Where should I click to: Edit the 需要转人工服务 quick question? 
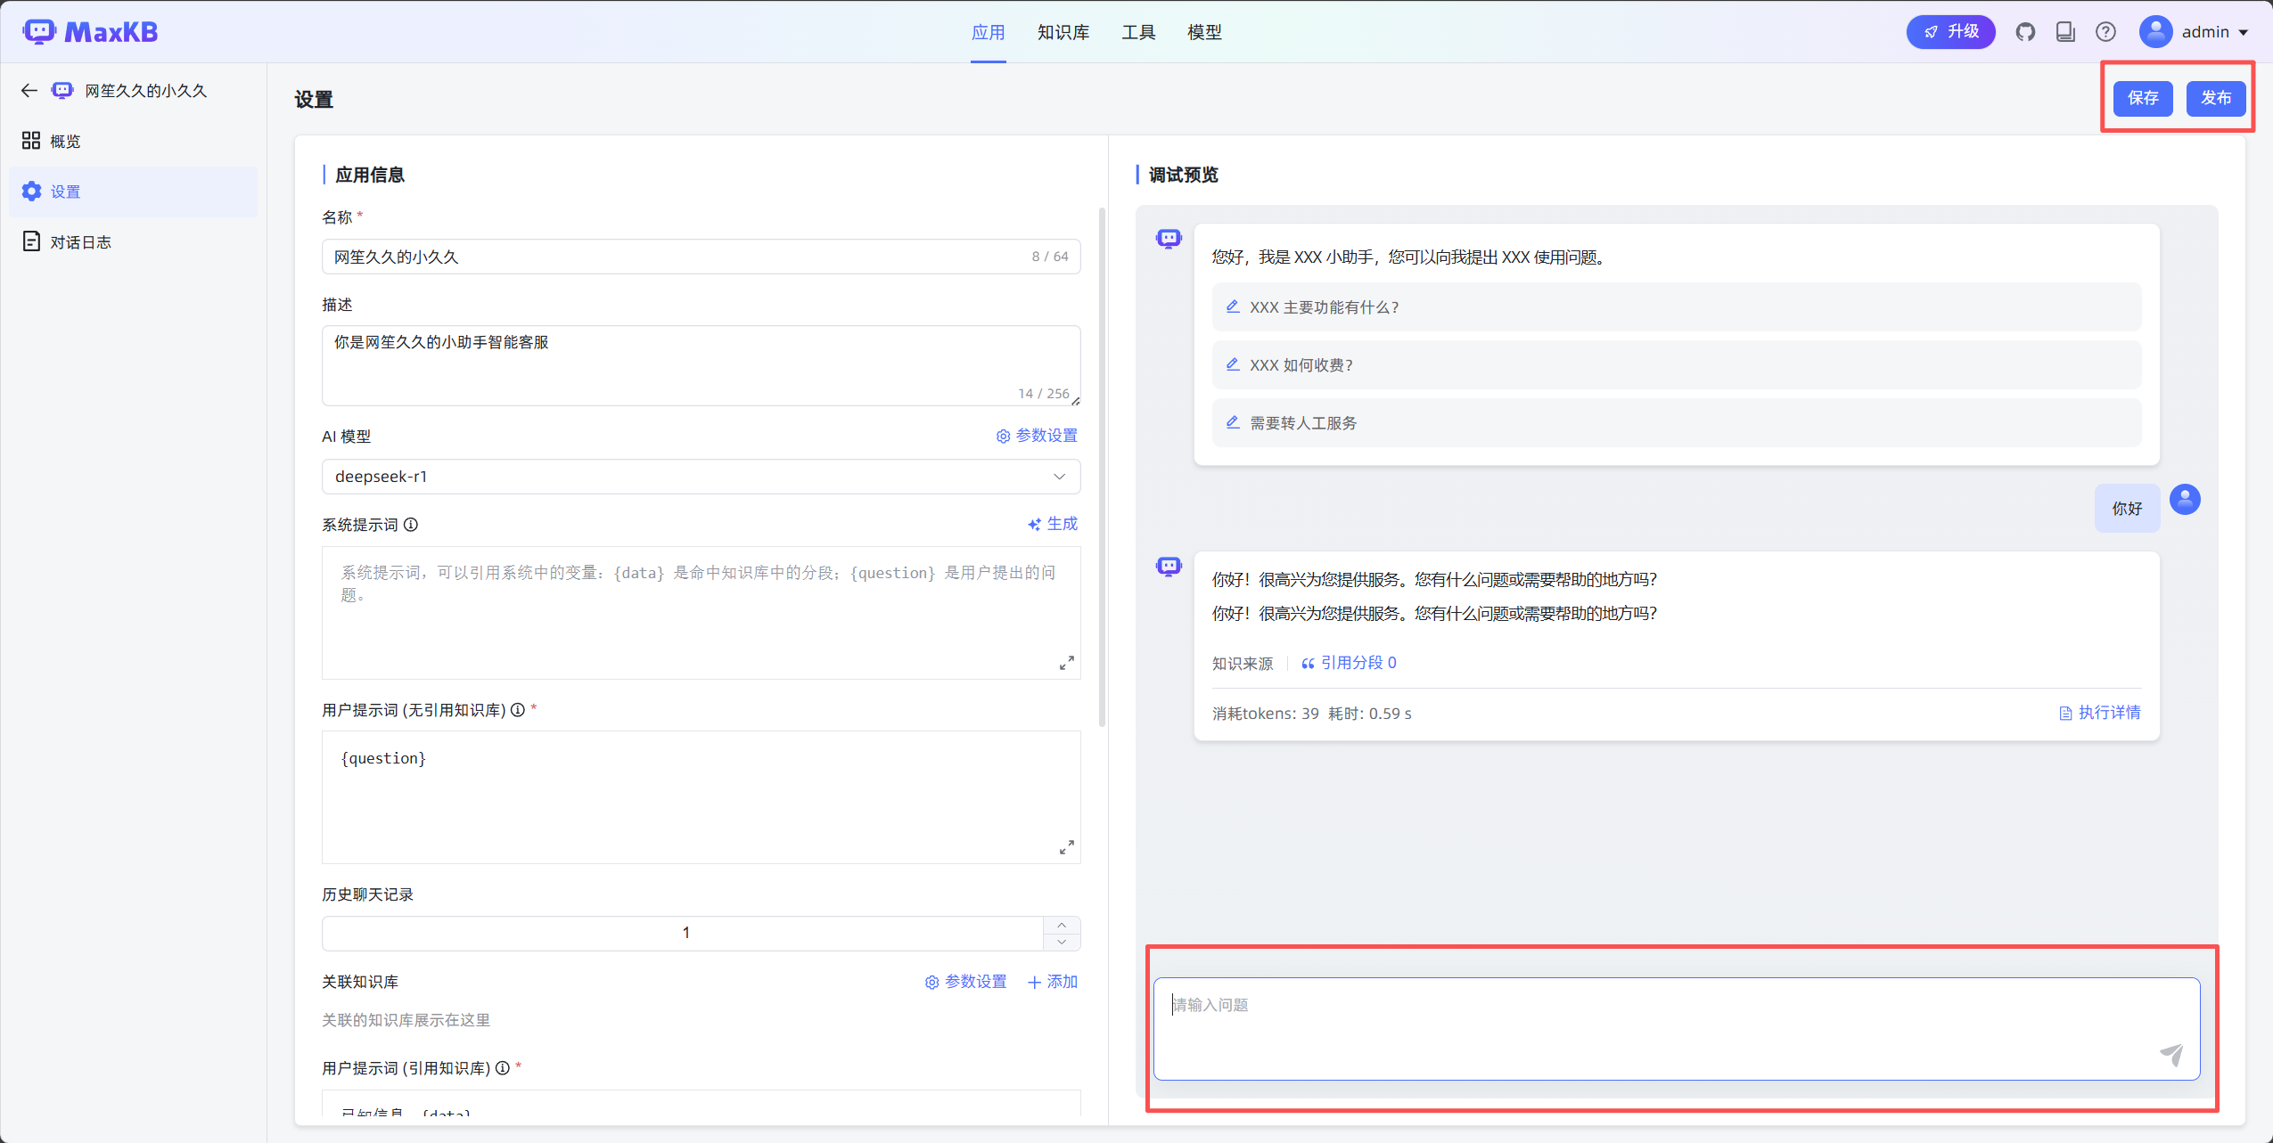pos(1233,422)
